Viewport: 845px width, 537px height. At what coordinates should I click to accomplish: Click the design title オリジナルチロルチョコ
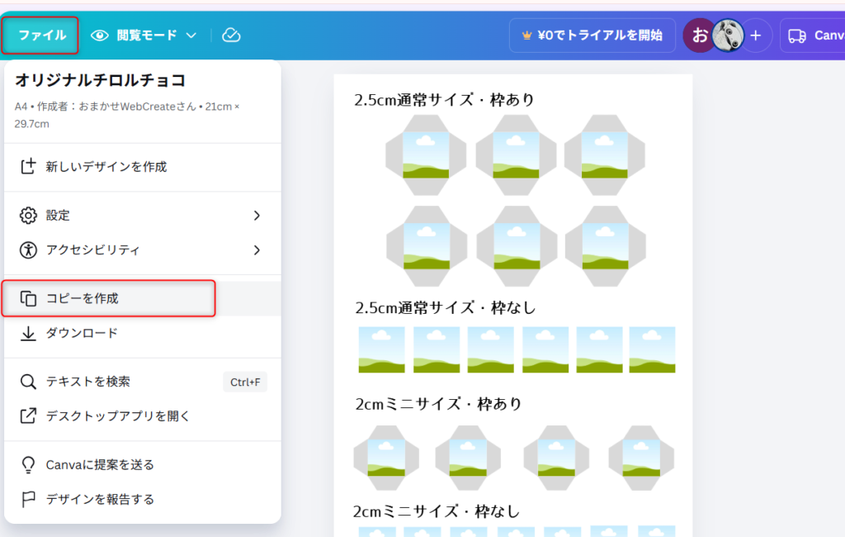tap(100, 80)
